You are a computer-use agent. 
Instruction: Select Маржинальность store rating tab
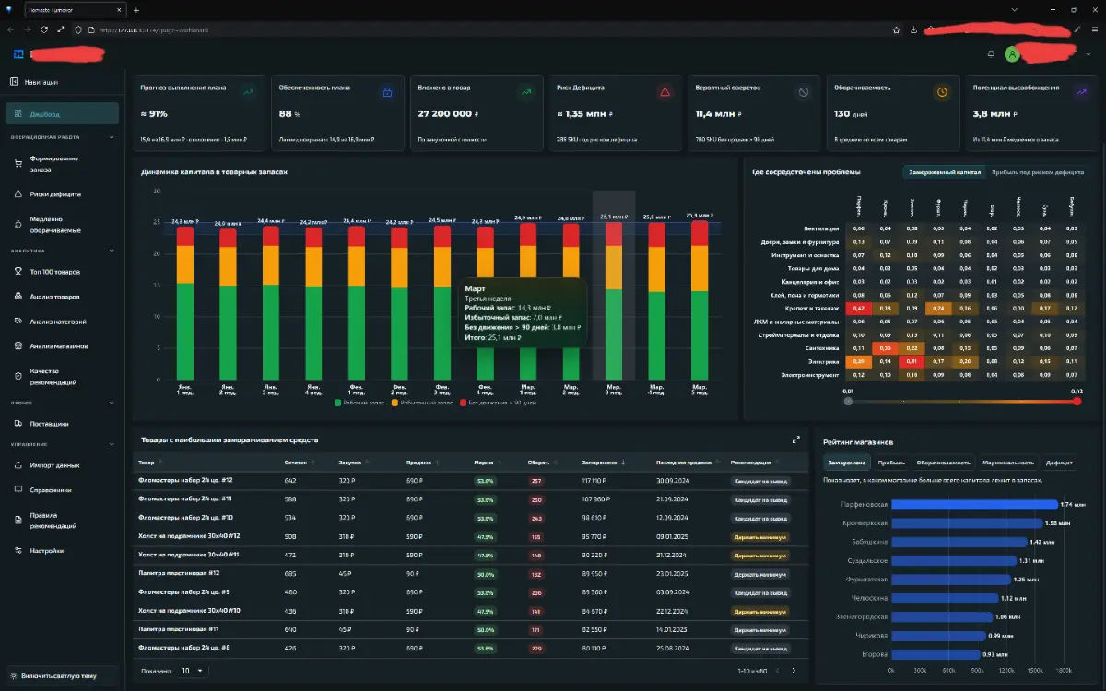pos(1007,463)
